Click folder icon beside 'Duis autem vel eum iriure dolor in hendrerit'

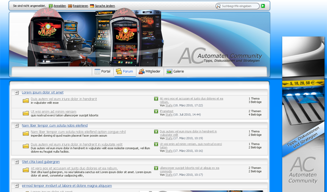(x=25, y=101)
